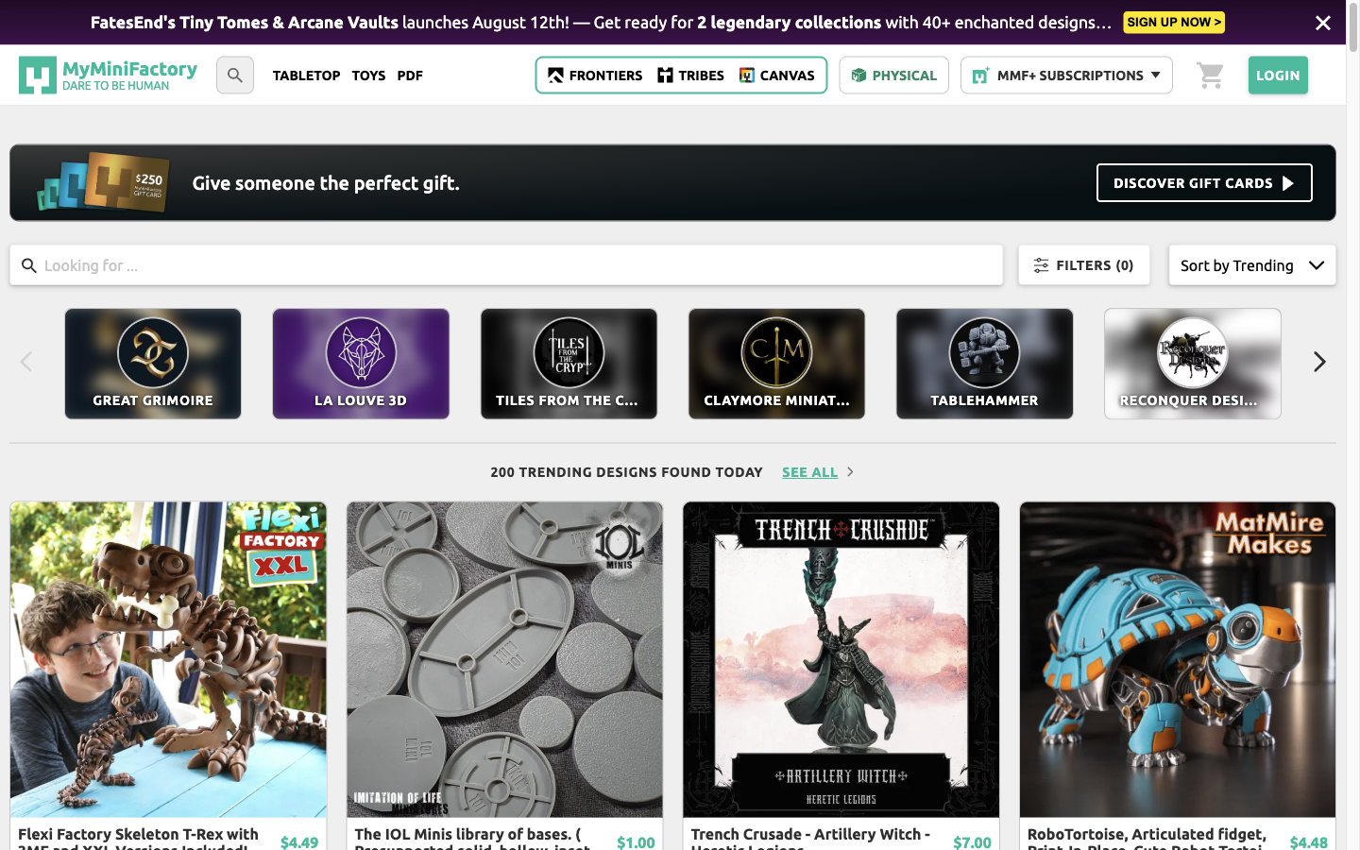Click the FatesEnd's Tiny Tomes announcement text
The width and height of the screenshot is (1360, 850).
click(x=601, y=22)
